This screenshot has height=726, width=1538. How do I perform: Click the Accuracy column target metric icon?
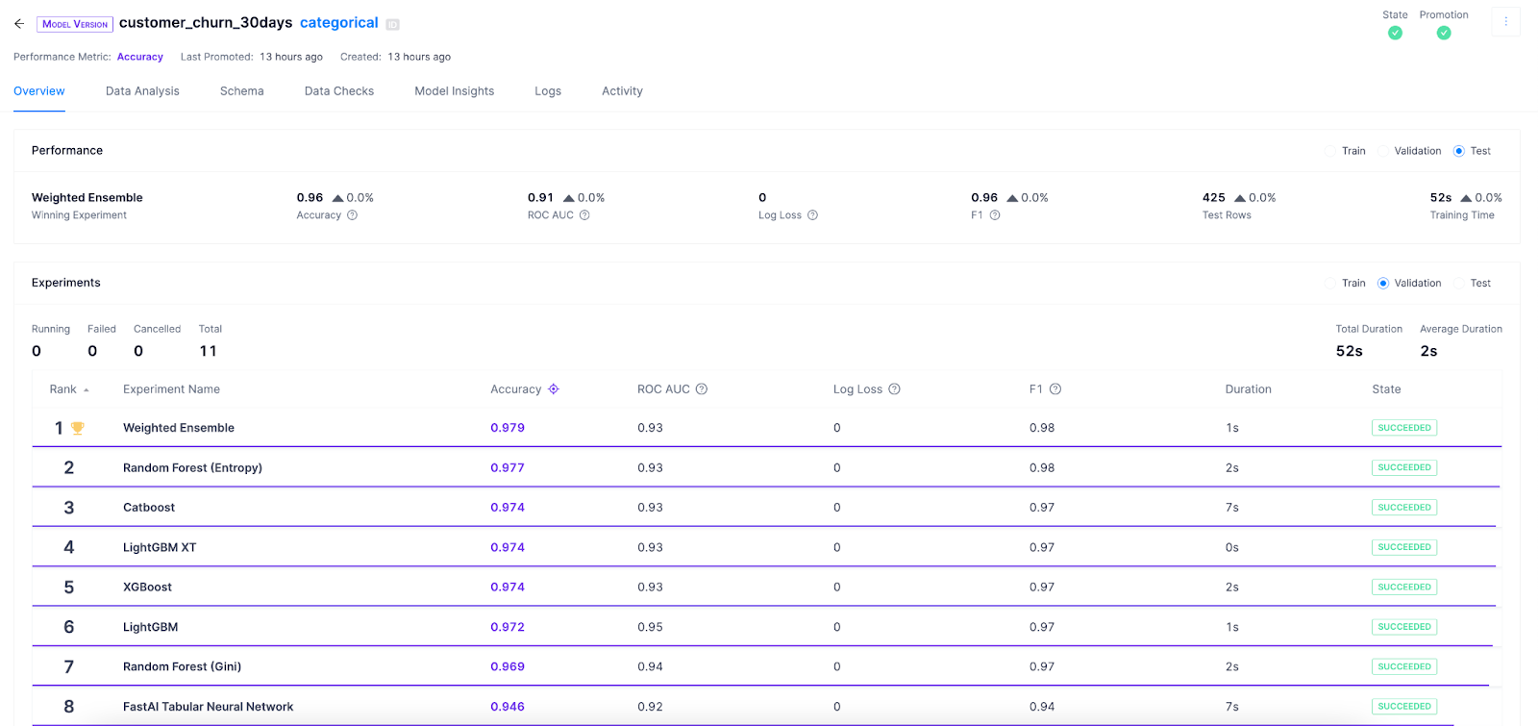click(554, 389)
